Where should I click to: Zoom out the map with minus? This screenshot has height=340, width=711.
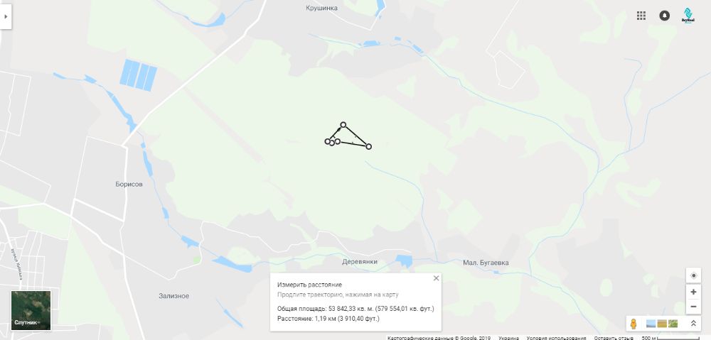(693, 307)
